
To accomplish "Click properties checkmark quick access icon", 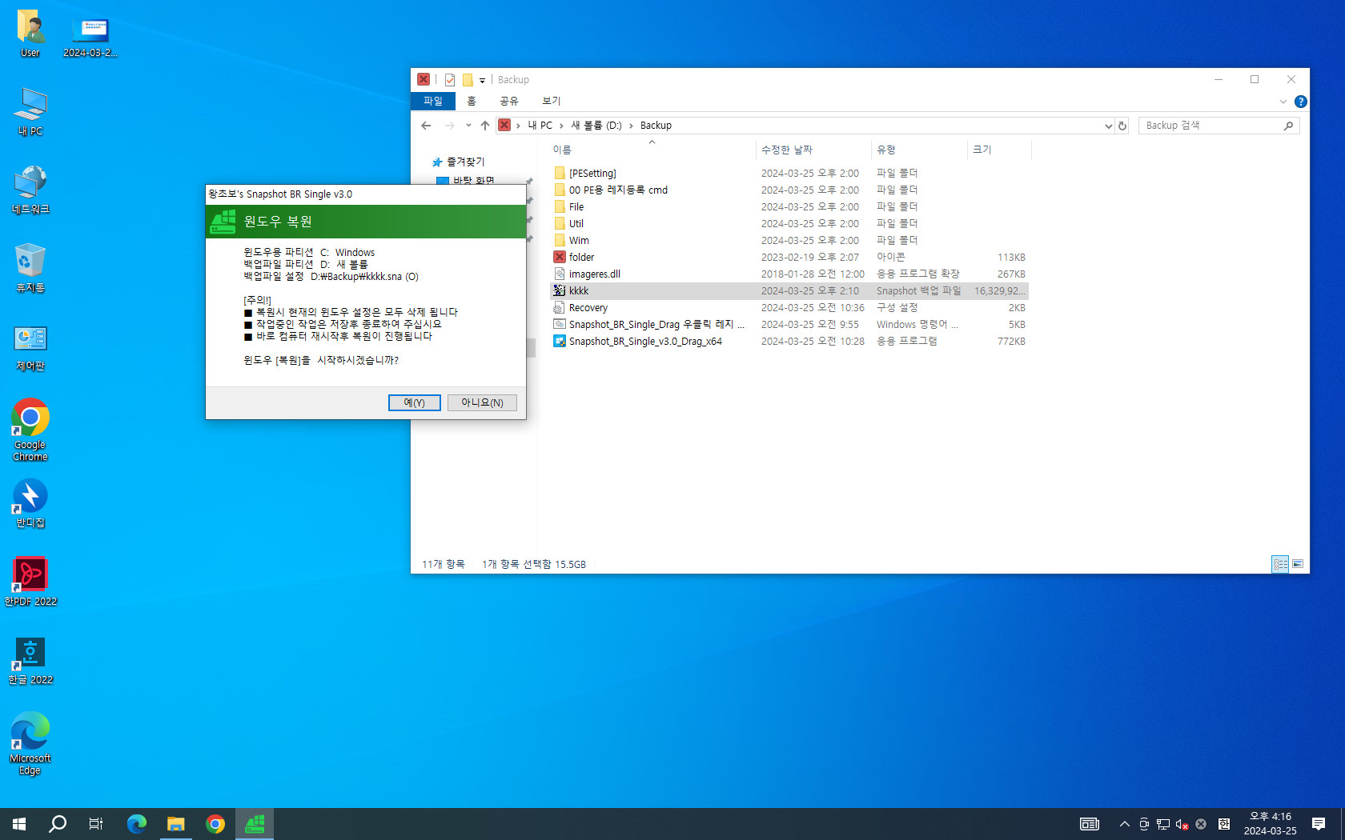I will tap(450, 80).
